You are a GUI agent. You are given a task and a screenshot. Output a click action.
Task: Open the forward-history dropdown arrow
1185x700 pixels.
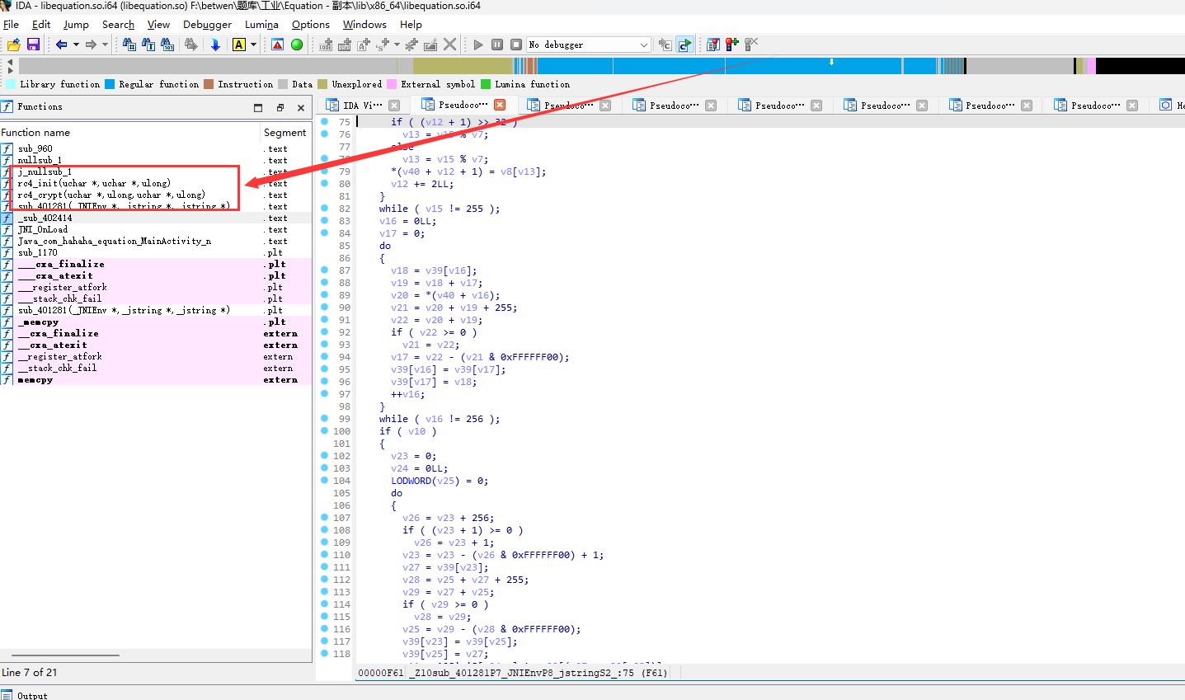pyautogui.click(x=105, y=45)
